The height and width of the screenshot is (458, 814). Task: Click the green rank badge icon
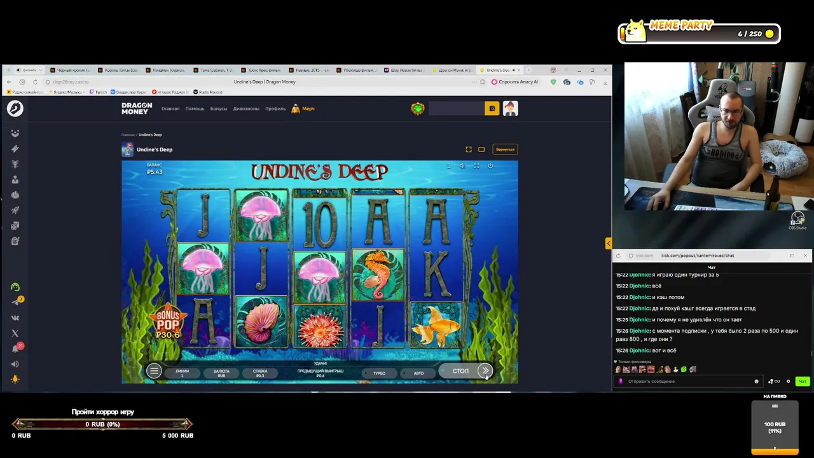click(x=418, y=109)
